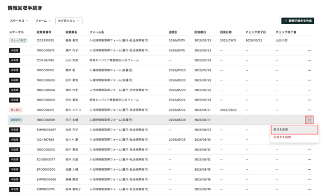Open the ellipsis menu for 佐藤 大輔 row
Viewport: 322px width, 195px height.
309,170
